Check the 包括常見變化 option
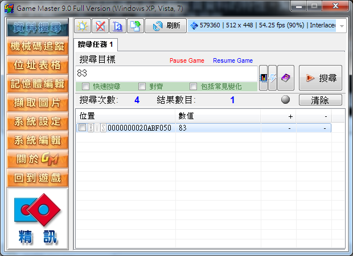Screen dimensions: 353x256 point(194,87)
